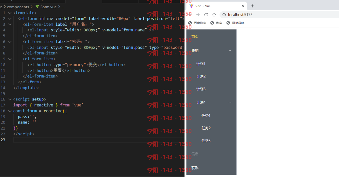Click the localhost:5173 address bar
The image size is (339, 178).
click(279, 15)
